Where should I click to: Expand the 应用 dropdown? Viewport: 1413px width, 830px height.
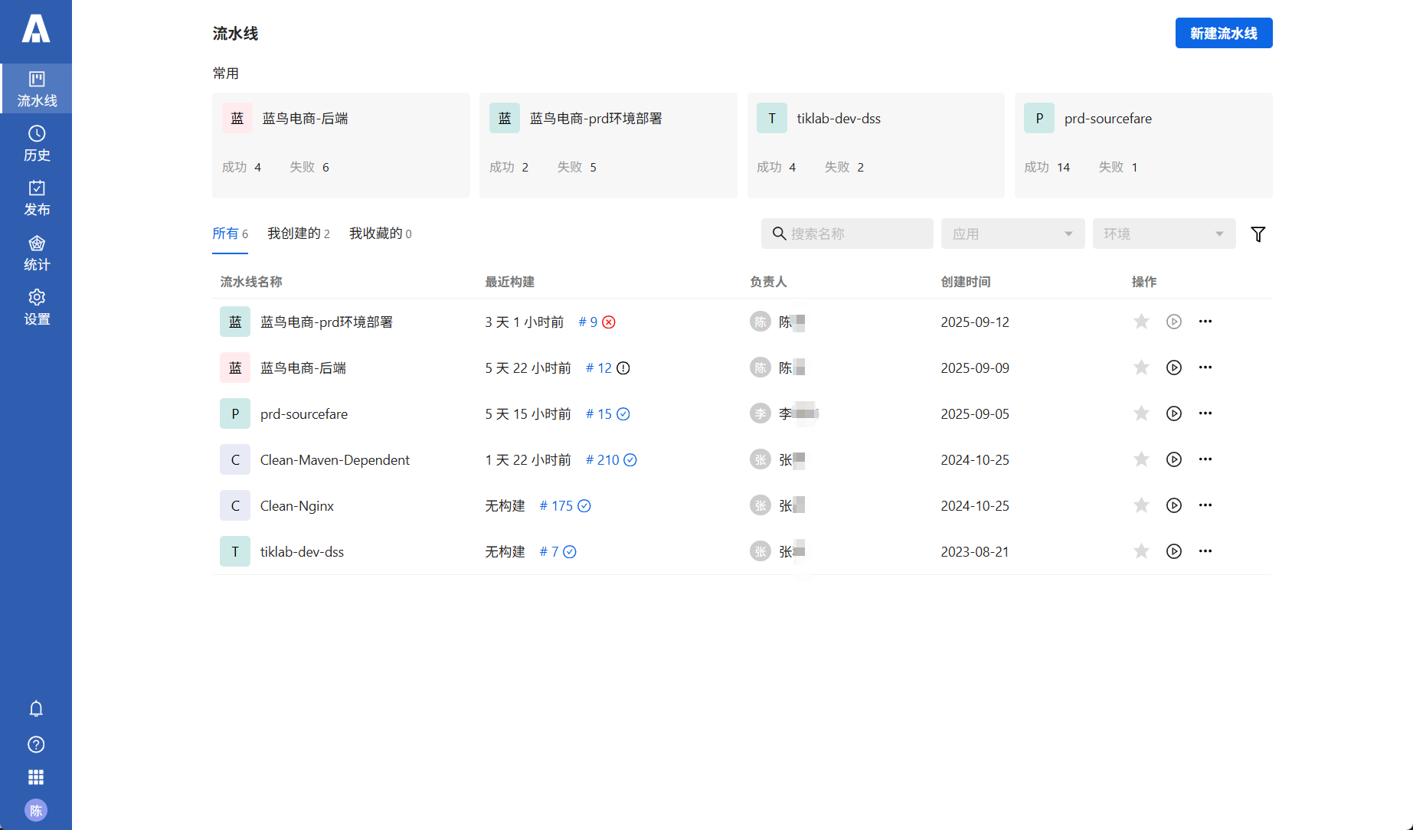coord(1012,234)
